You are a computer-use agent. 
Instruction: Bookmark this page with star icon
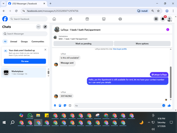tap(158, 11)
